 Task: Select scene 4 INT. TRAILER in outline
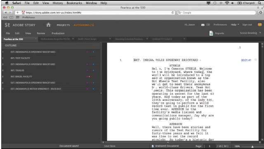click(x=51, y=70)
